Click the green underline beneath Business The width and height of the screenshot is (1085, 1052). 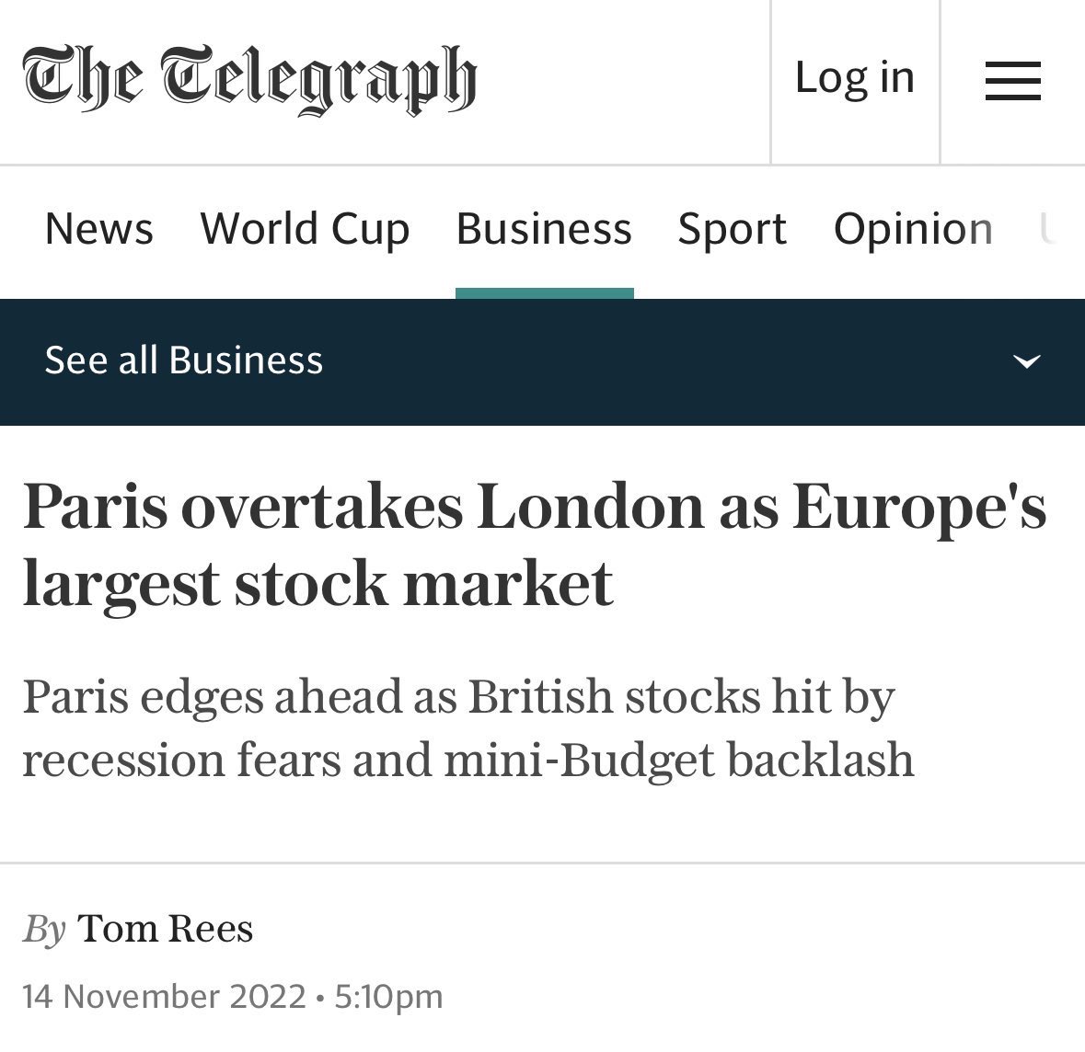coord(545,293)
